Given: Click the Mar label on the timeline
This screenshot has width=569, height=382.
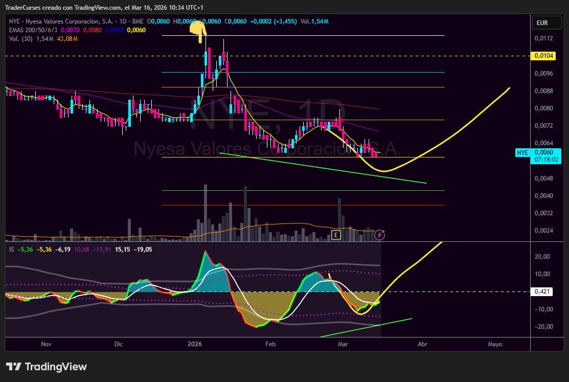Looking at the screenshot, I should click(x=343, y=344).
